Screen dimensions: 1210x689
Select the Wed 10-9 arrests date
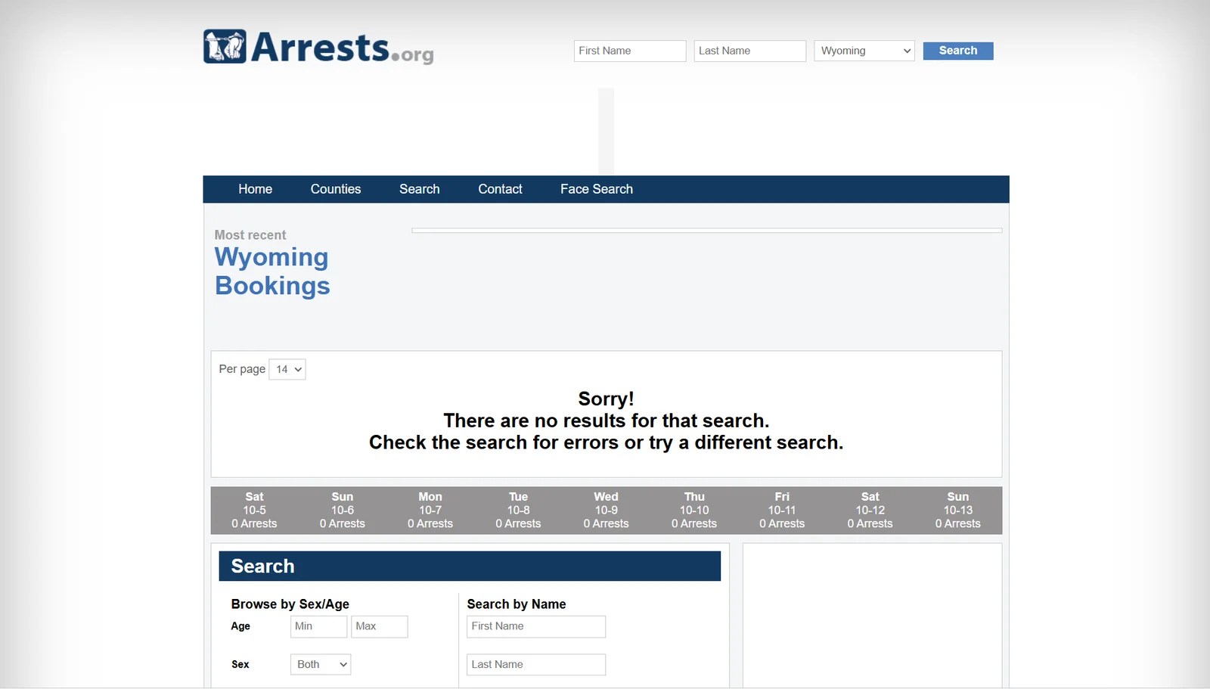pos(607,511)
